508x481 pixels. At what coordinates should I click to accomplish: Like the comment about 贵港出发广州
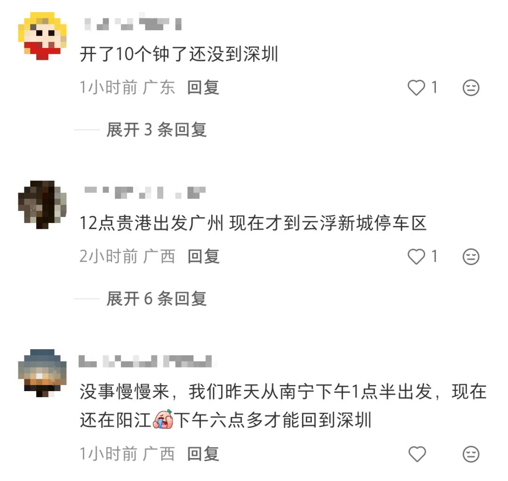pos(416,257)
